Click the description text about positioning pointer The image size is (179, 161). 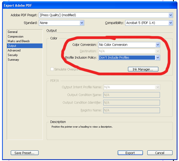coord(82,127)
